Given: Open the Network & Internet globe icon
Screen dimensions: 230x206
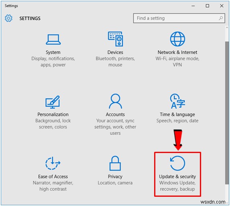Looking at the screenshot, I should pos(177,39).
